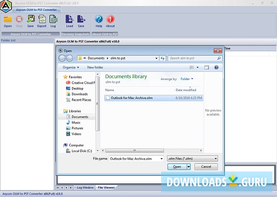Click the dialog Forward arrow button
Viewport: 277px width, 197px height.
70,58
